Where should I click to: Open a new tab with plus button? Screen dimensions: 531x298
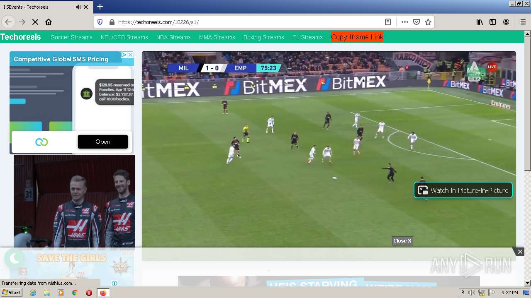point(100,7)
